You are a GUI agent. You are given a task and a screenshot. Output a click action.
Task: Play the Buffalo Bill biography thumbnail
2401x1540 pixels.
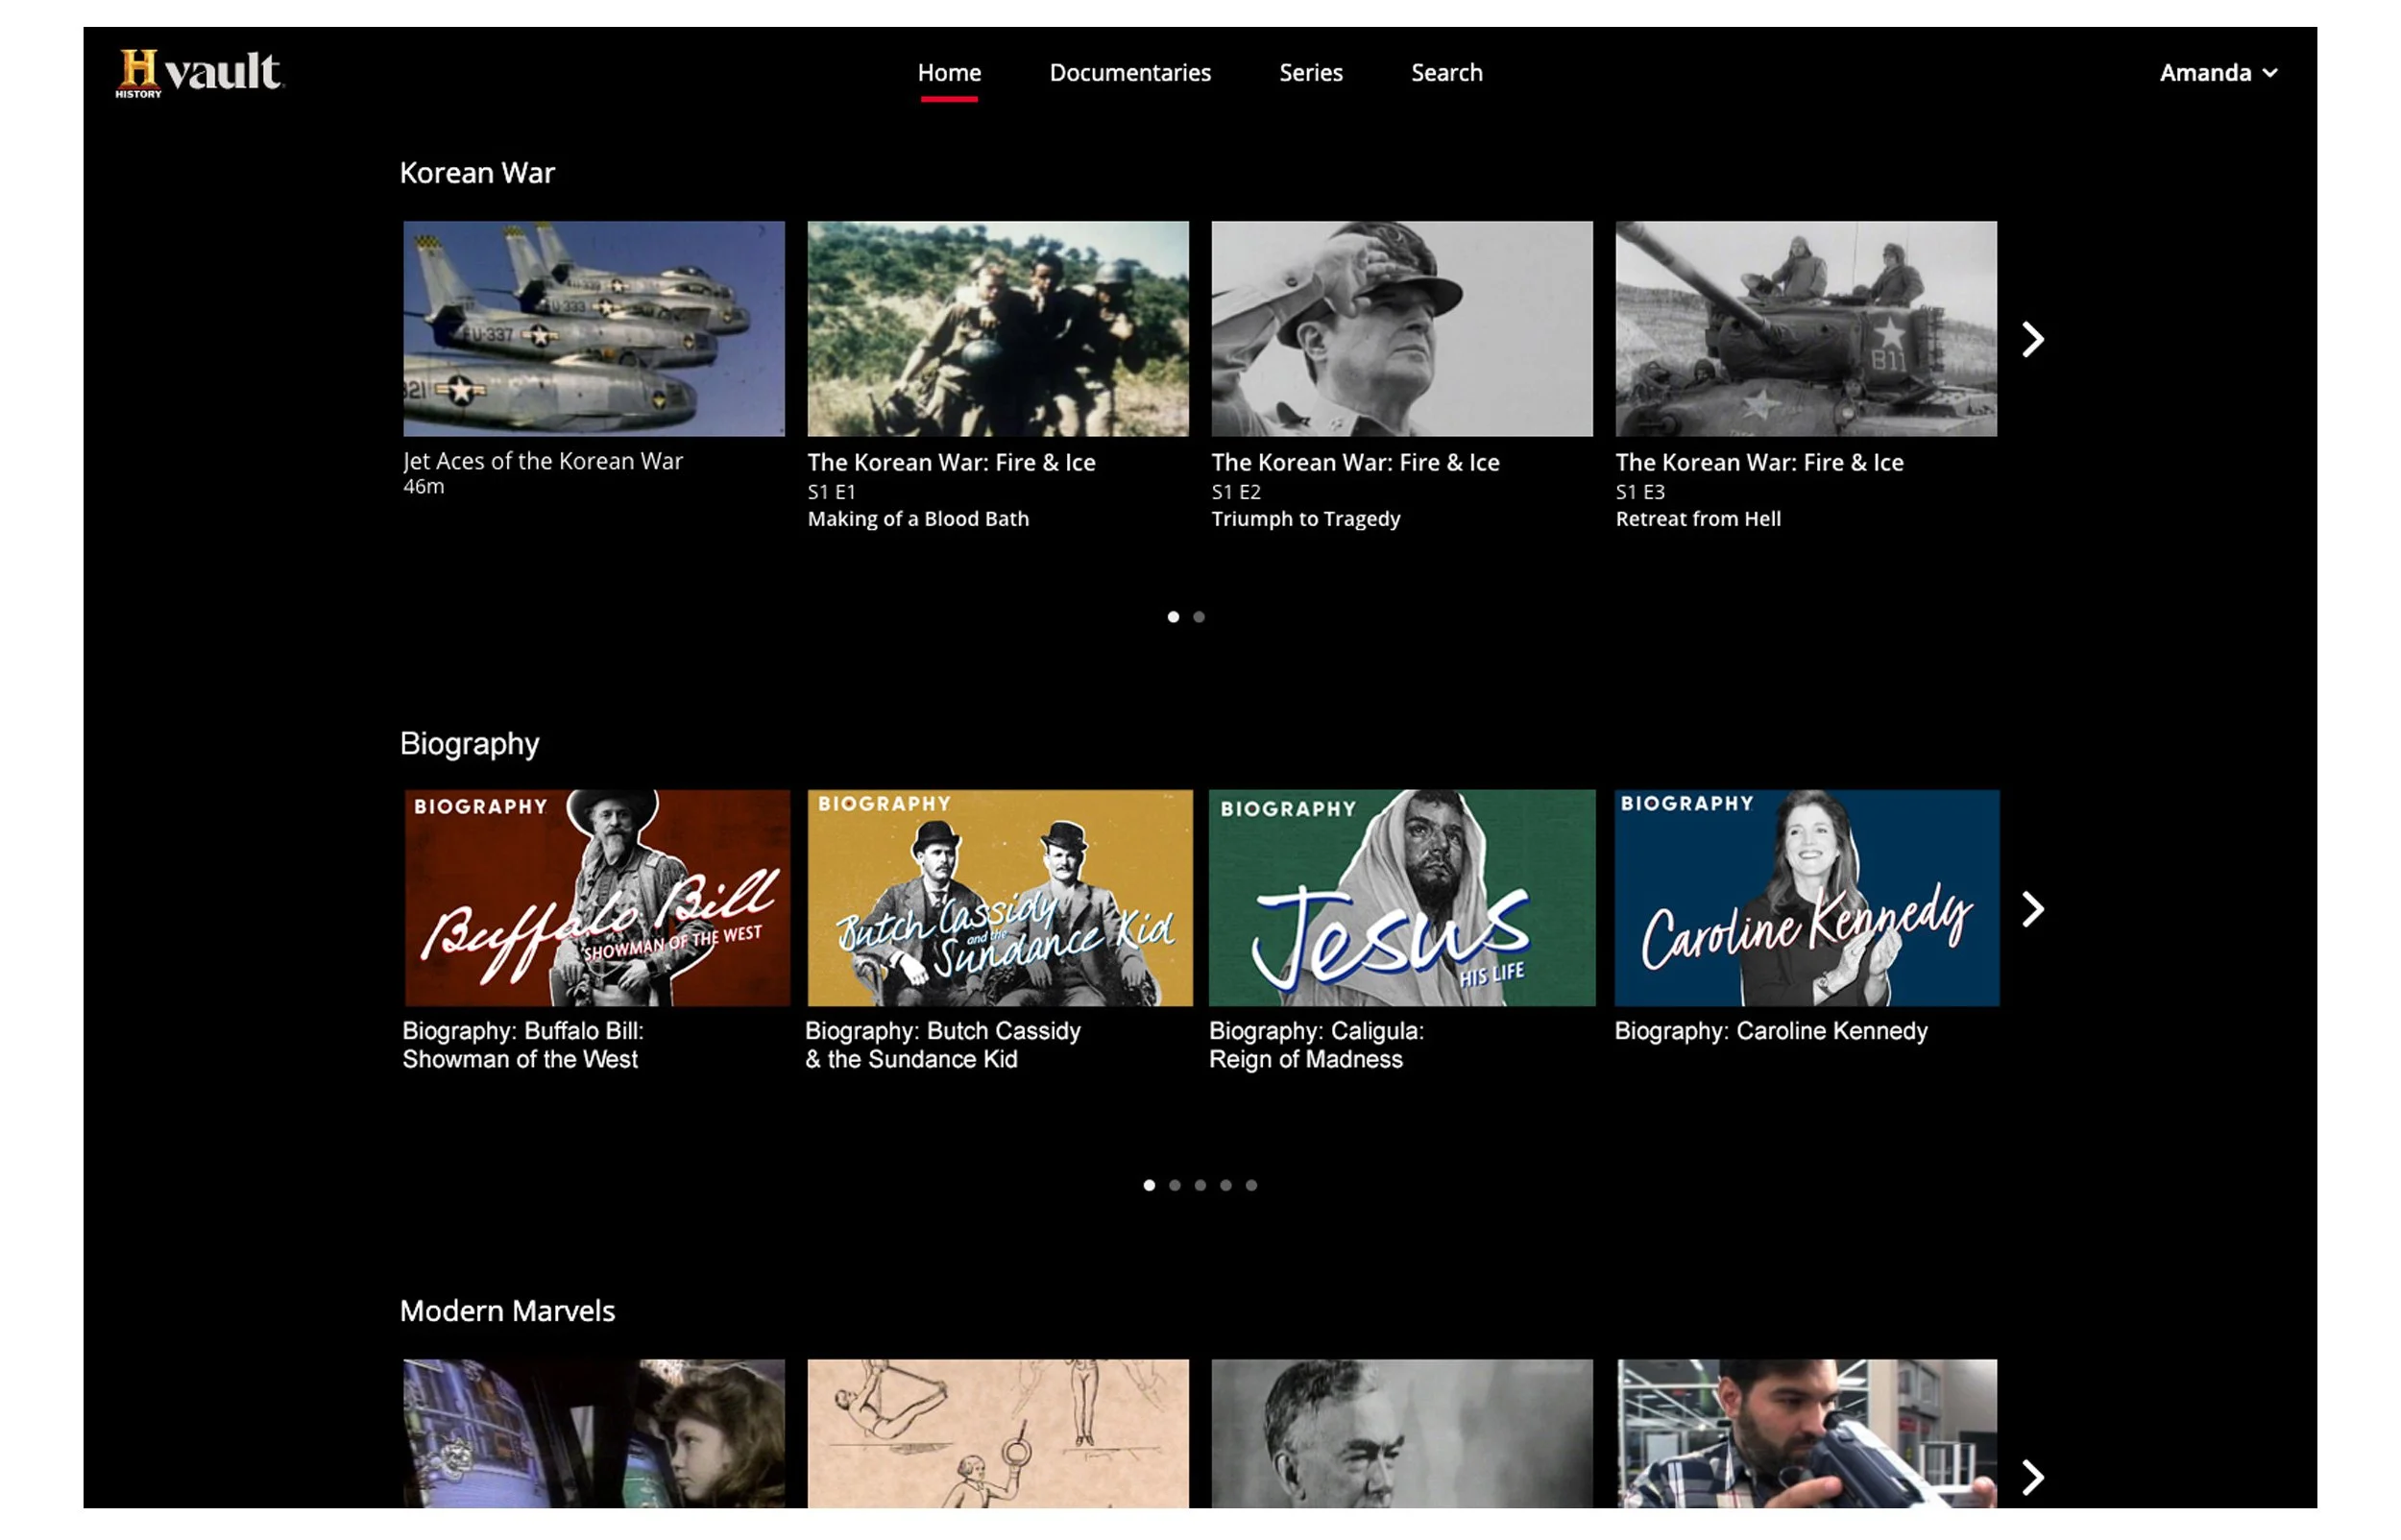(596, 897)
